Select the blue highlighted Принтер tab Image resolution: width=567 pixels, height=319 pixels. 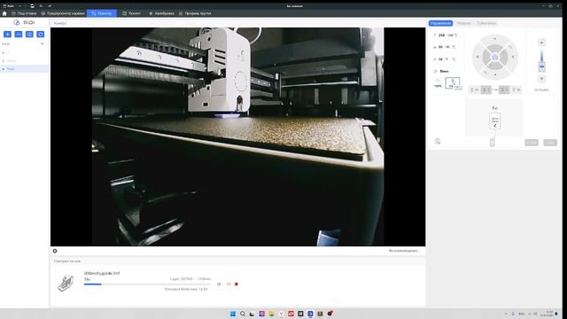pyautogui.click(x=102, y=13)
